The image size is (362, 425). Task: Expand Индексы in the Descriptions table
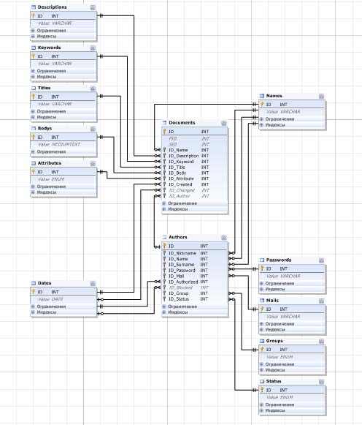point(33,36)
